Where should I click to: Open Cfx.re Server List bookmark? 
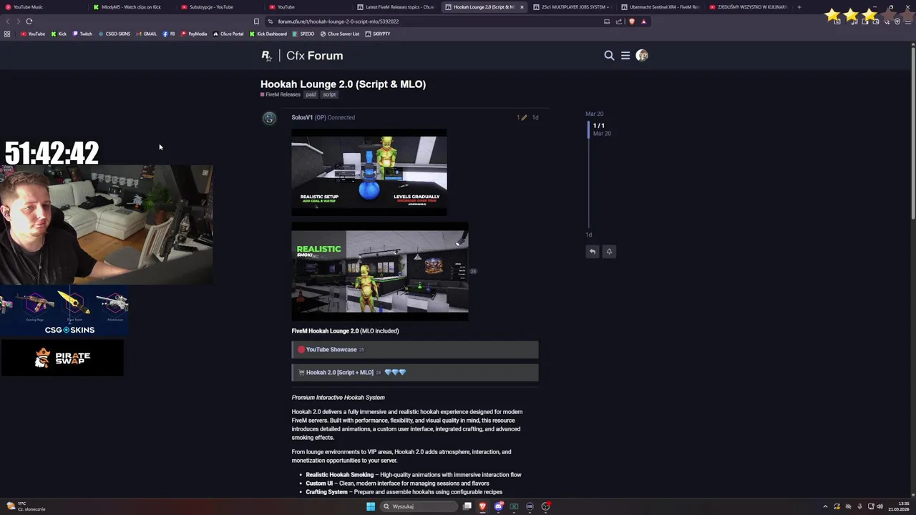click(340, 34)
